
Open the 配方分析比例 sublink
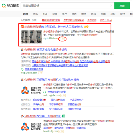[58, 100]
